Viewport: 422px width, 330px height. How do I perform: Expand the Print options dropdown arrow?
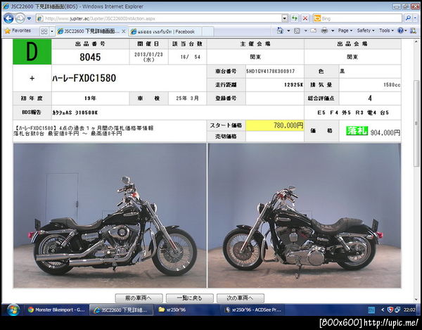point(333,31)
